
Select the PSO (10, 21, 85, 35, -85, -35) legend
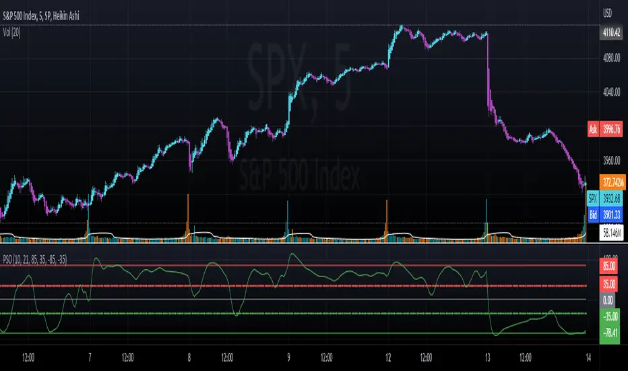[x=35, y=260]
